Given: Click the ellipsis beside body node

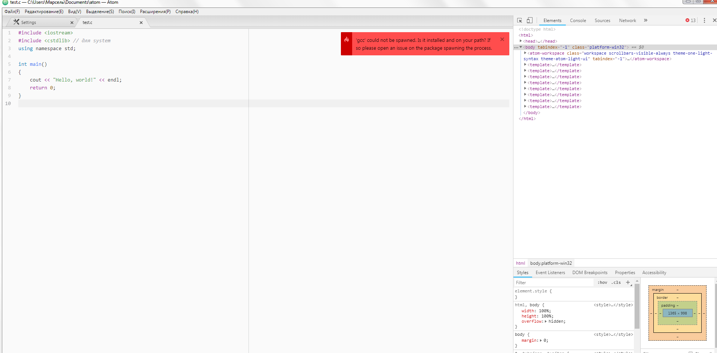Looking at the screenshot, I should [516, 47].
